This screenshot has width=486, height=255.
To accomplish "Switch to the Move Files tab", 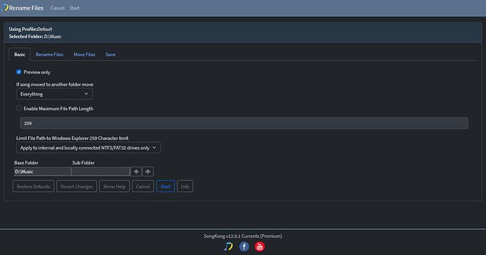I will click(85, 54).
